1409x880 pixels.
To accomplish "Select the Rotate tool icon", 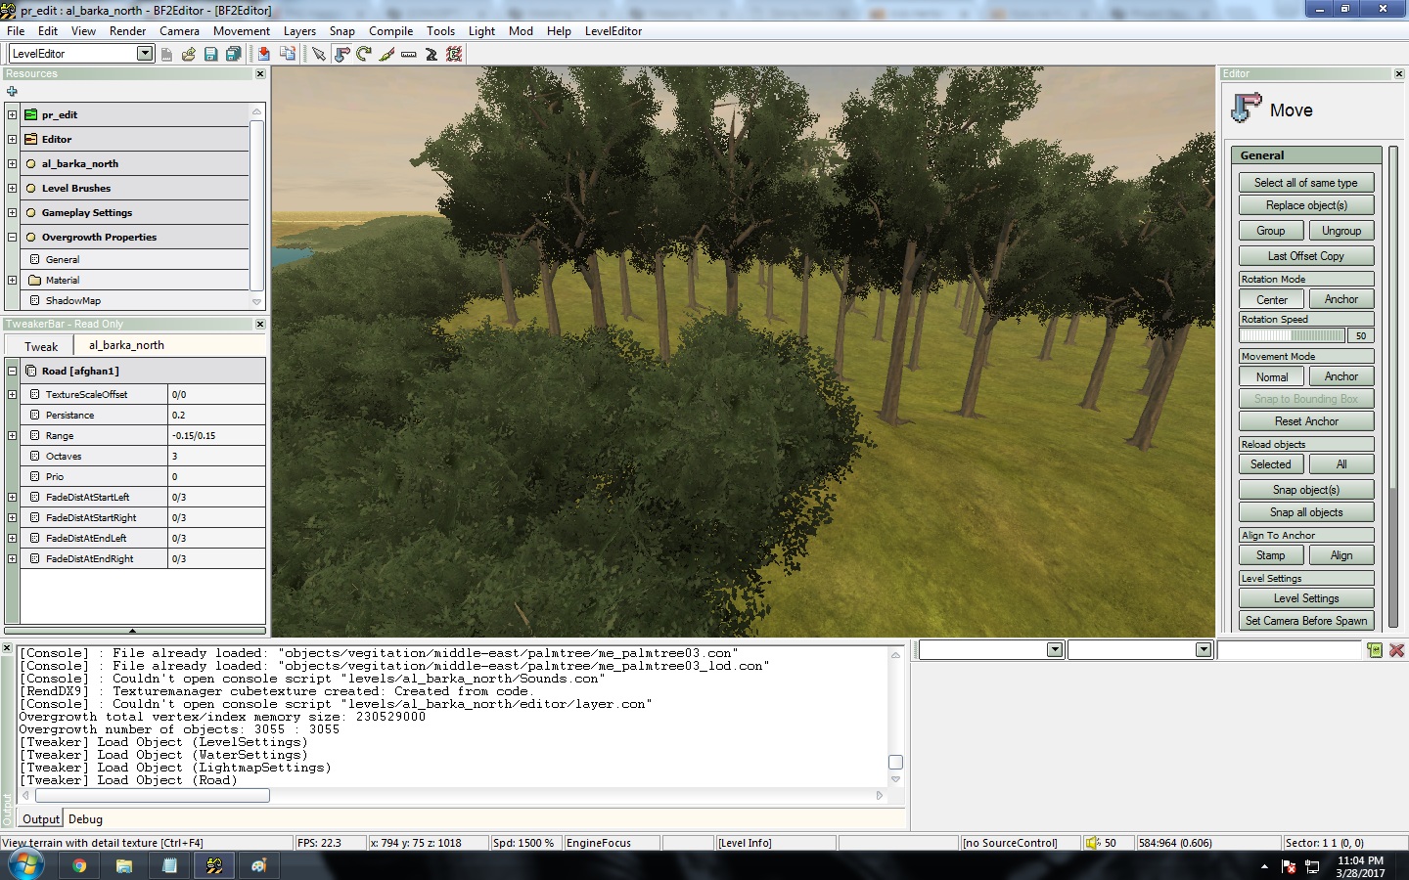I will coord(364,54).
